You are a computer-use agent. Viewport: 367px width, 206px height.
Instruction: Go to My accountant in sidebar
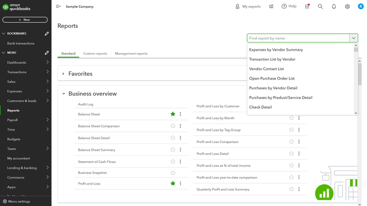[x=19, y=158]
